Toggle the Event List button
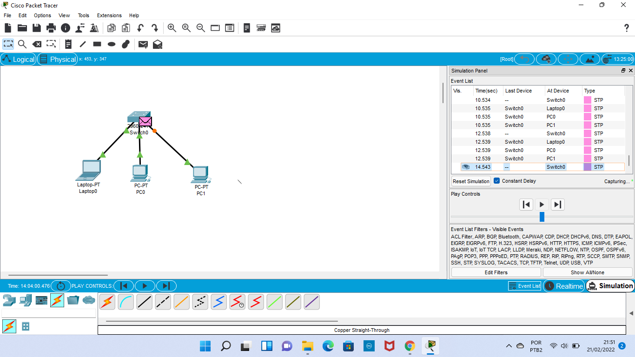This screenshot has width=635, height=357. 524,286
